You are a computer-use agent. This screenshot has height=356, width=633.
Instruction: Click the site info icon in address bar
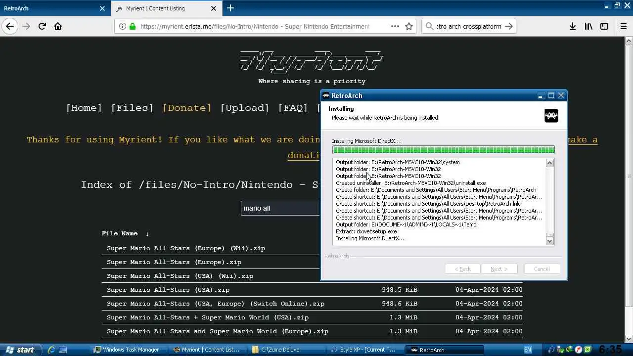[123, 26]
